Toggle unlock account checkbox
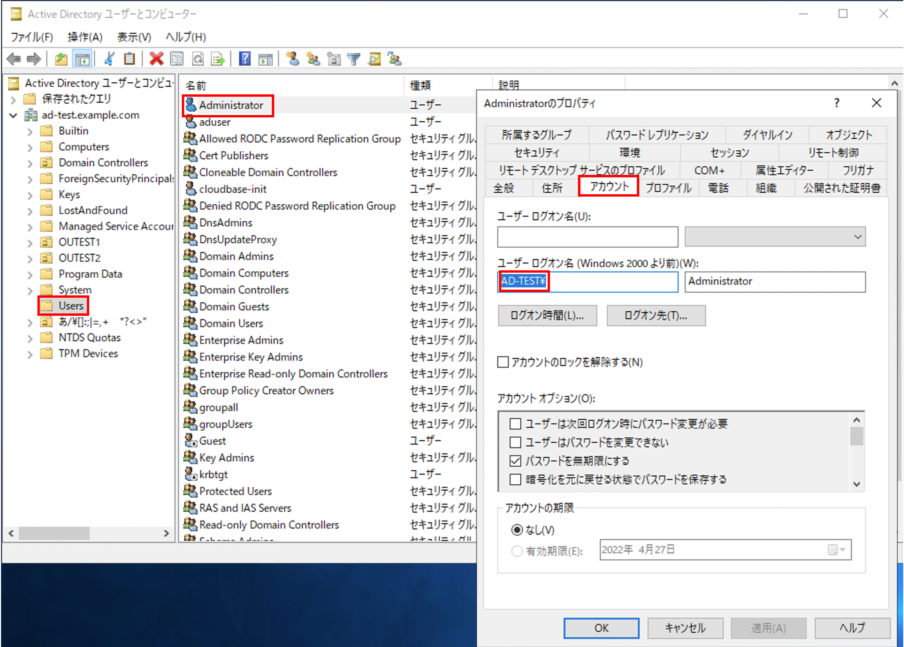 tap(503, 362)
